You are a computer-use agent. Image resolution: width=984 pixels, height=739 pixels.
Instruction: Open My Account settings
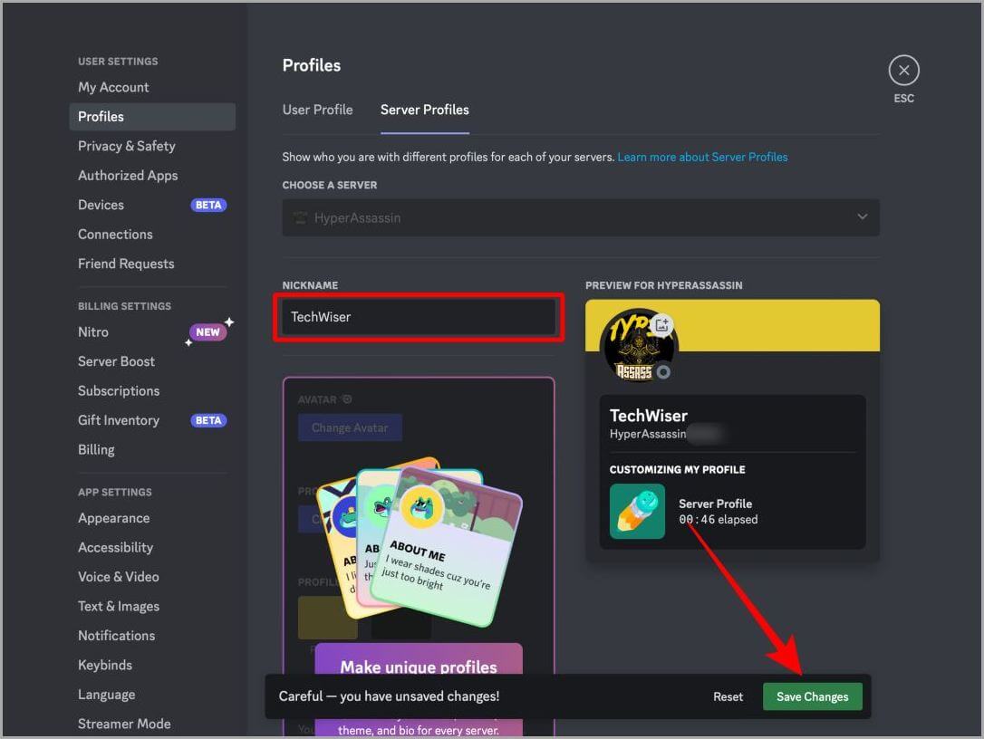[152, 87]
